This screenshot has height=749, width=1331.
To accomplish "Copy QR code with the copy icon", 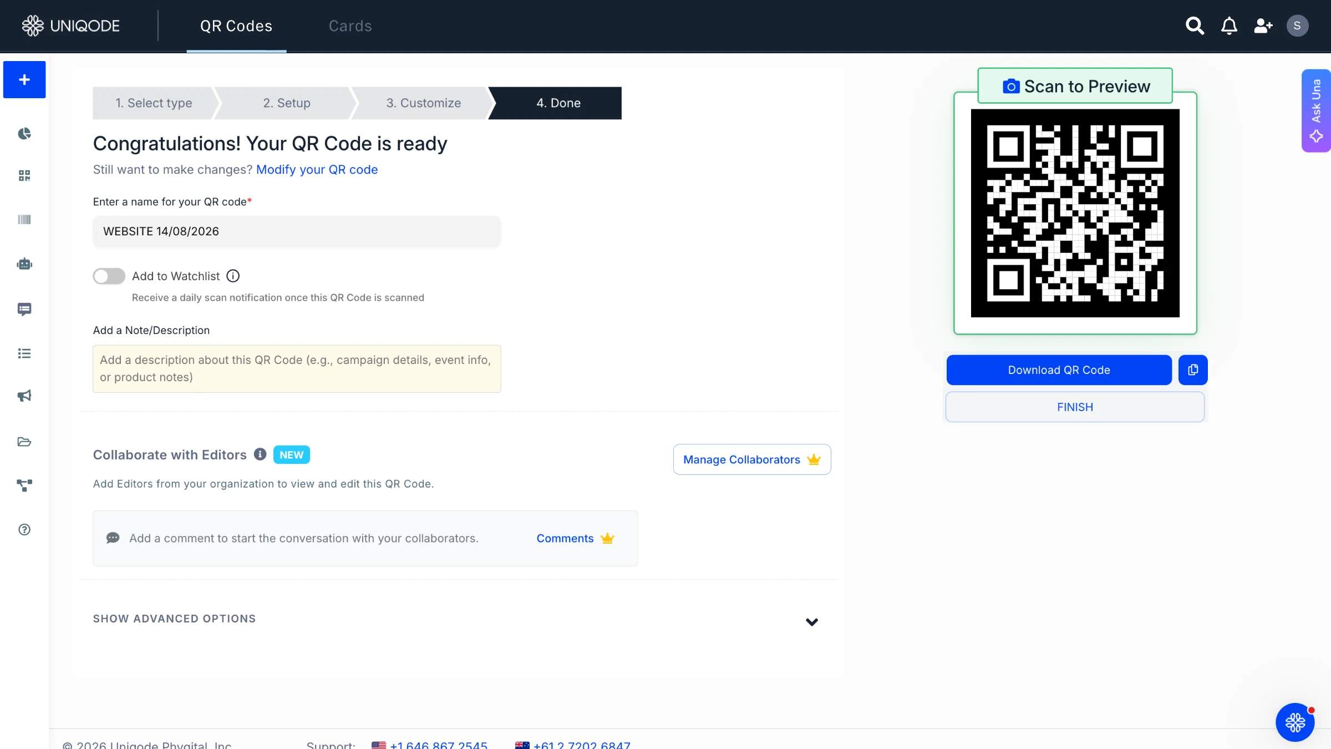I will 1193,370.
